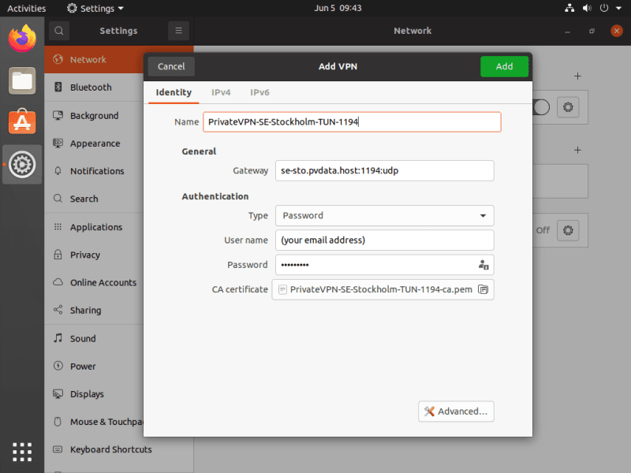Image resolution: width=631 pixels, height=473 pixels.
Task: Toggle the partially hidden network switch
Action: (541, 107)
